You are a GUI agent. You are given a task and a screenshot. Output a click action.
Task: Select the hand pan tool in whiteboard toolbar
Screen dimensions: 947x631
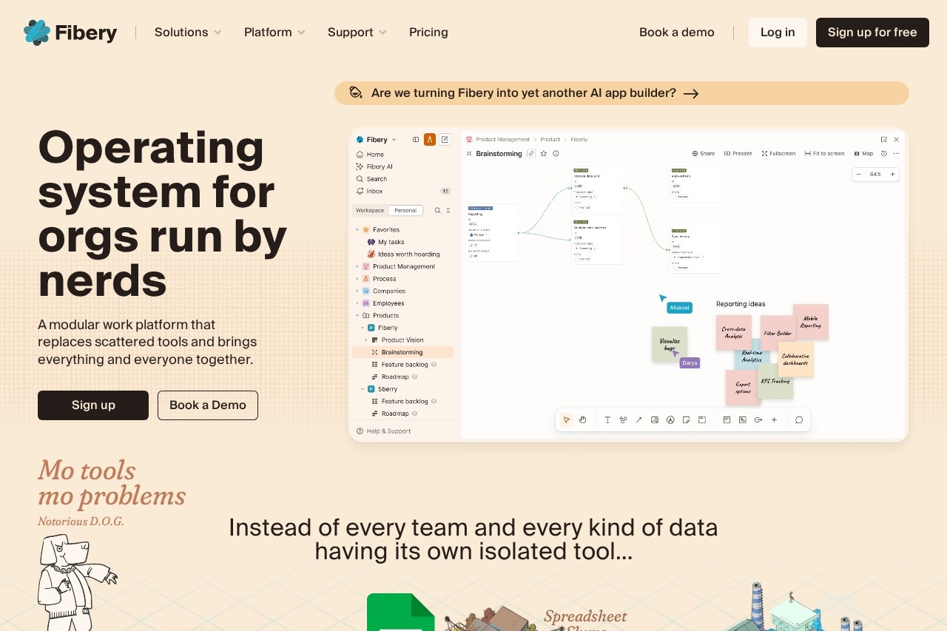(582, 419)
